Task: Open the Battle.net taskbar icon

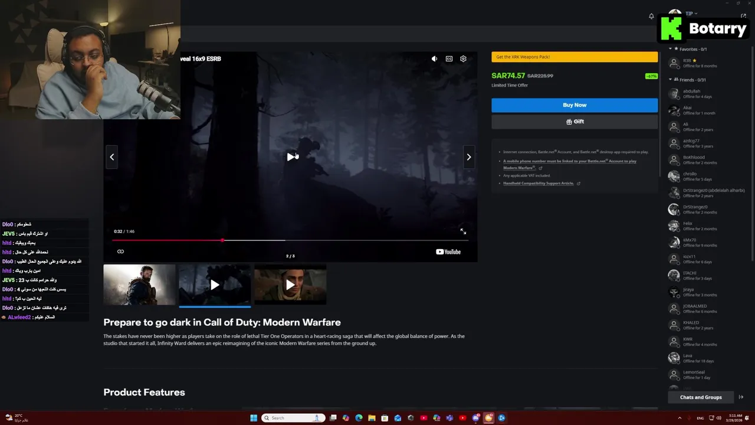Action: 501,418
